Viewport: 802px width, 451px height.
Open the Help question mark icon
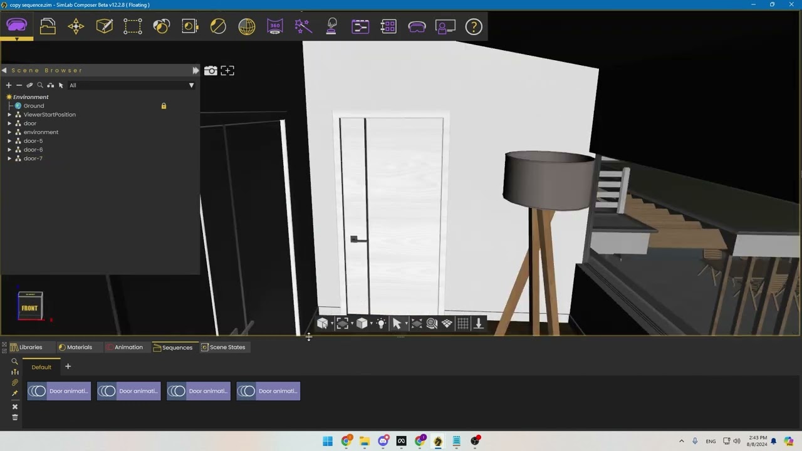click(473, 26)
